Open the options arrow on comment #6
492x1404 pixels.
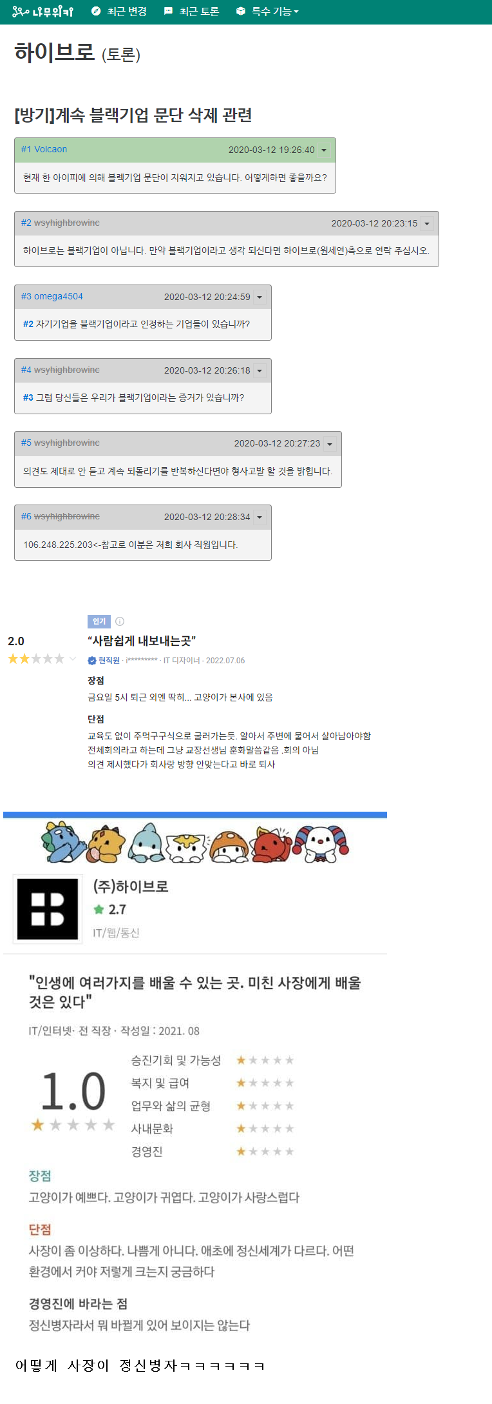pos(260,517)
